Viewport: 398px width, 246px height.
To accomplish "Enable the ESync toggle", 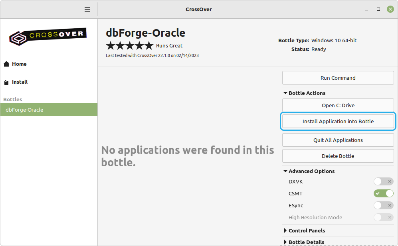I will click(383, 205).
